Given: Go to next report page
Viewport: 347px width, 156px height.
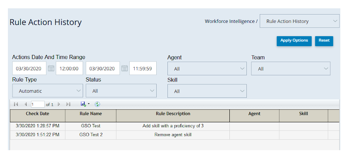Looking at the screenshot, I should [x=59, y=104].
